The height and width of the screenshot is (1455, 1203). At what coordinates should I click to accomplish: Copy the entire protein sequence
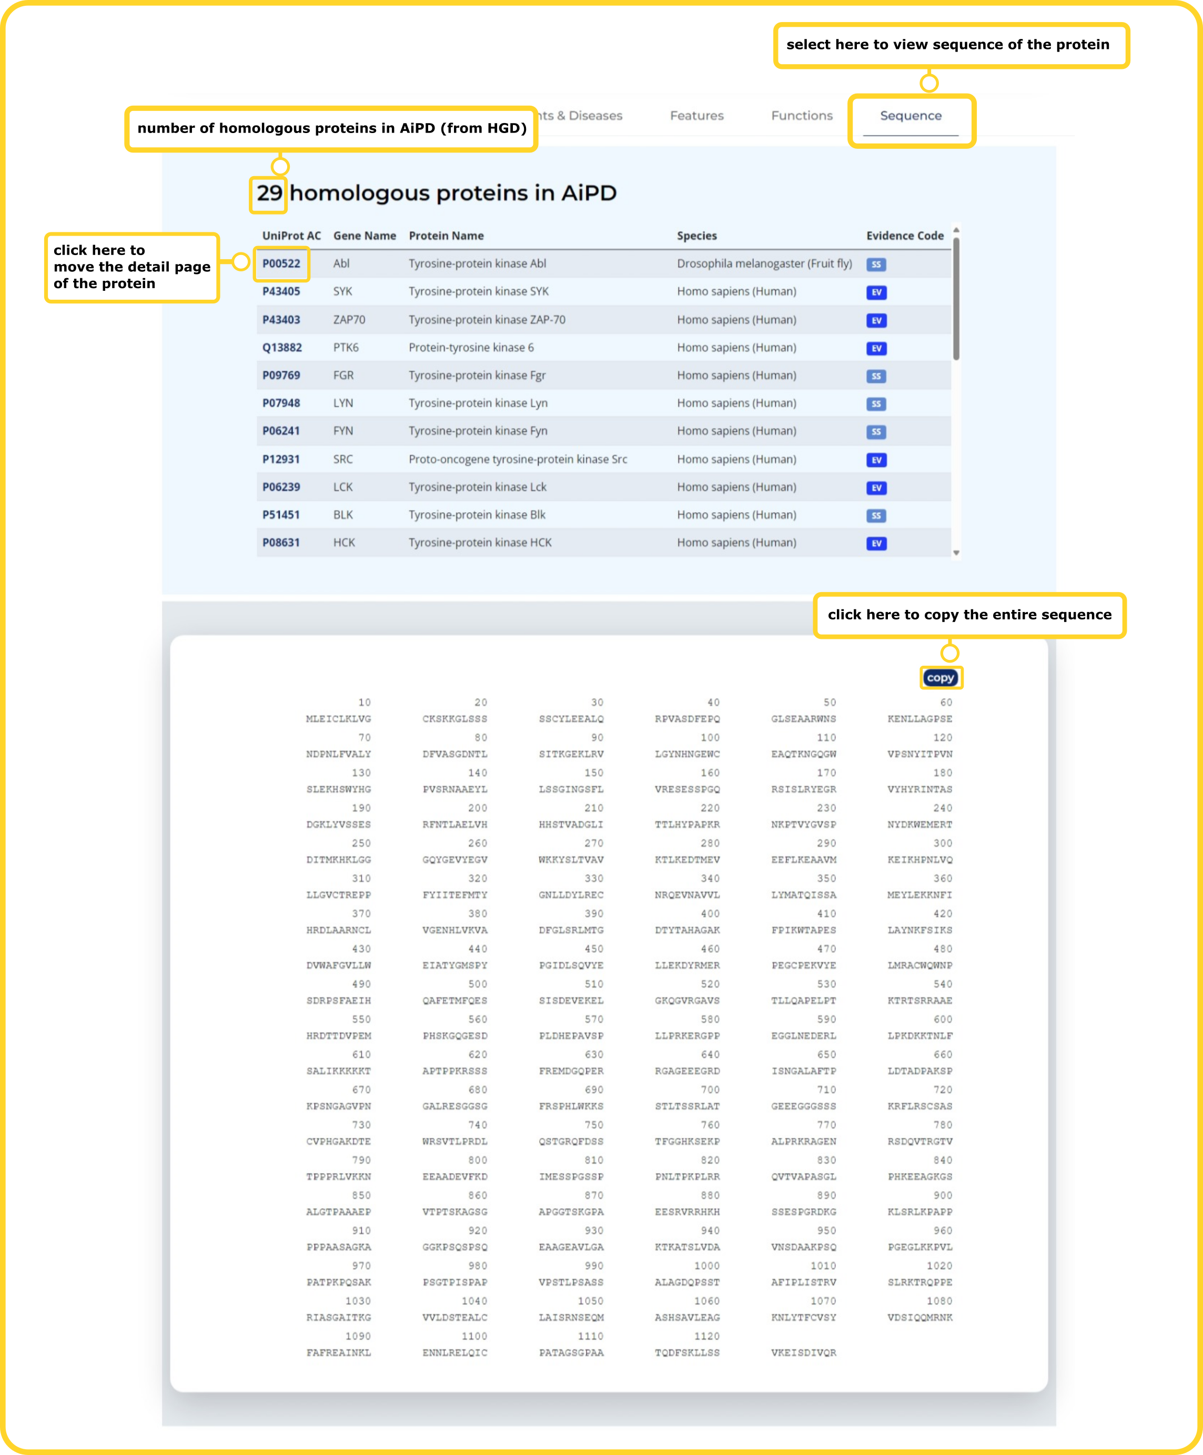point(941,678)
